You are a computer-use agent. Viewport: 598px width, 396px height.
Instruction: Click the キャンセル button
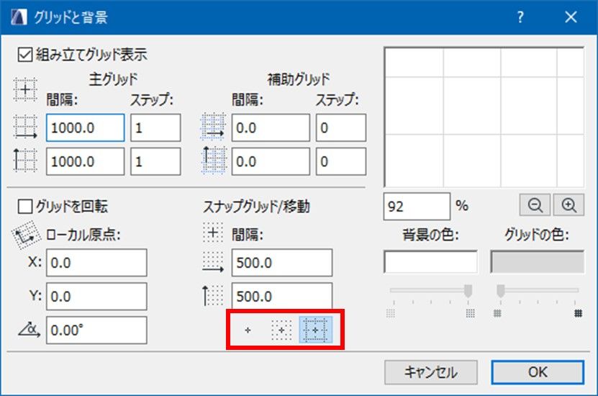tap(431, 372)
